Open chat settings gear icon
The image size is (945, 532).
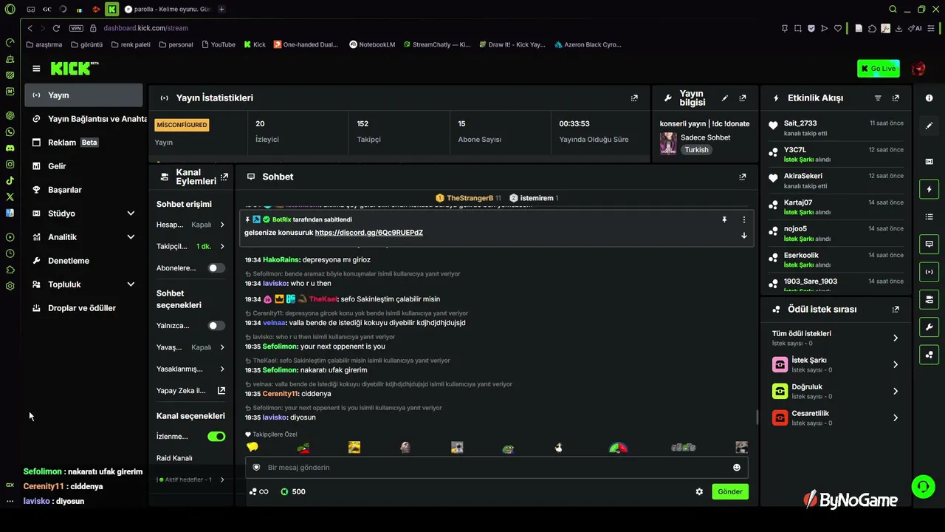pyautogui.click(x=699, y=492)
